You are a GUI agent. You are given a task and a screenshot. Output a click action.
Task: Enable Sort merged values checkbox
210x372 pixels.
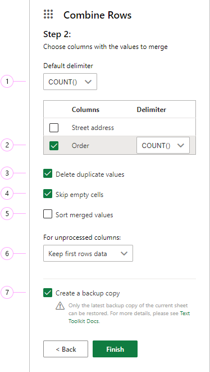pos(48,214)
